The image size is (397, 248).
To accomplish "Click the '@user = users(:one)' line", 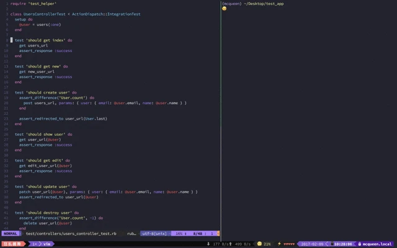I will (40, 25).
